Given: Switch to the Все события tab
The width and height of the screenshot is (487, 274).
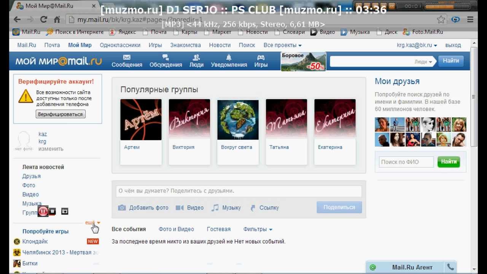Looking at the screenshot, I should point(129,229).
